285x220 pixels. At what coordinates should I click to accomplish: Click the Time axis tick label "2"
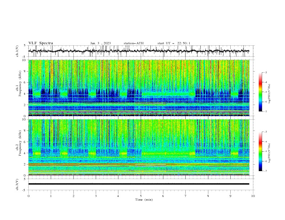point(73,196)
